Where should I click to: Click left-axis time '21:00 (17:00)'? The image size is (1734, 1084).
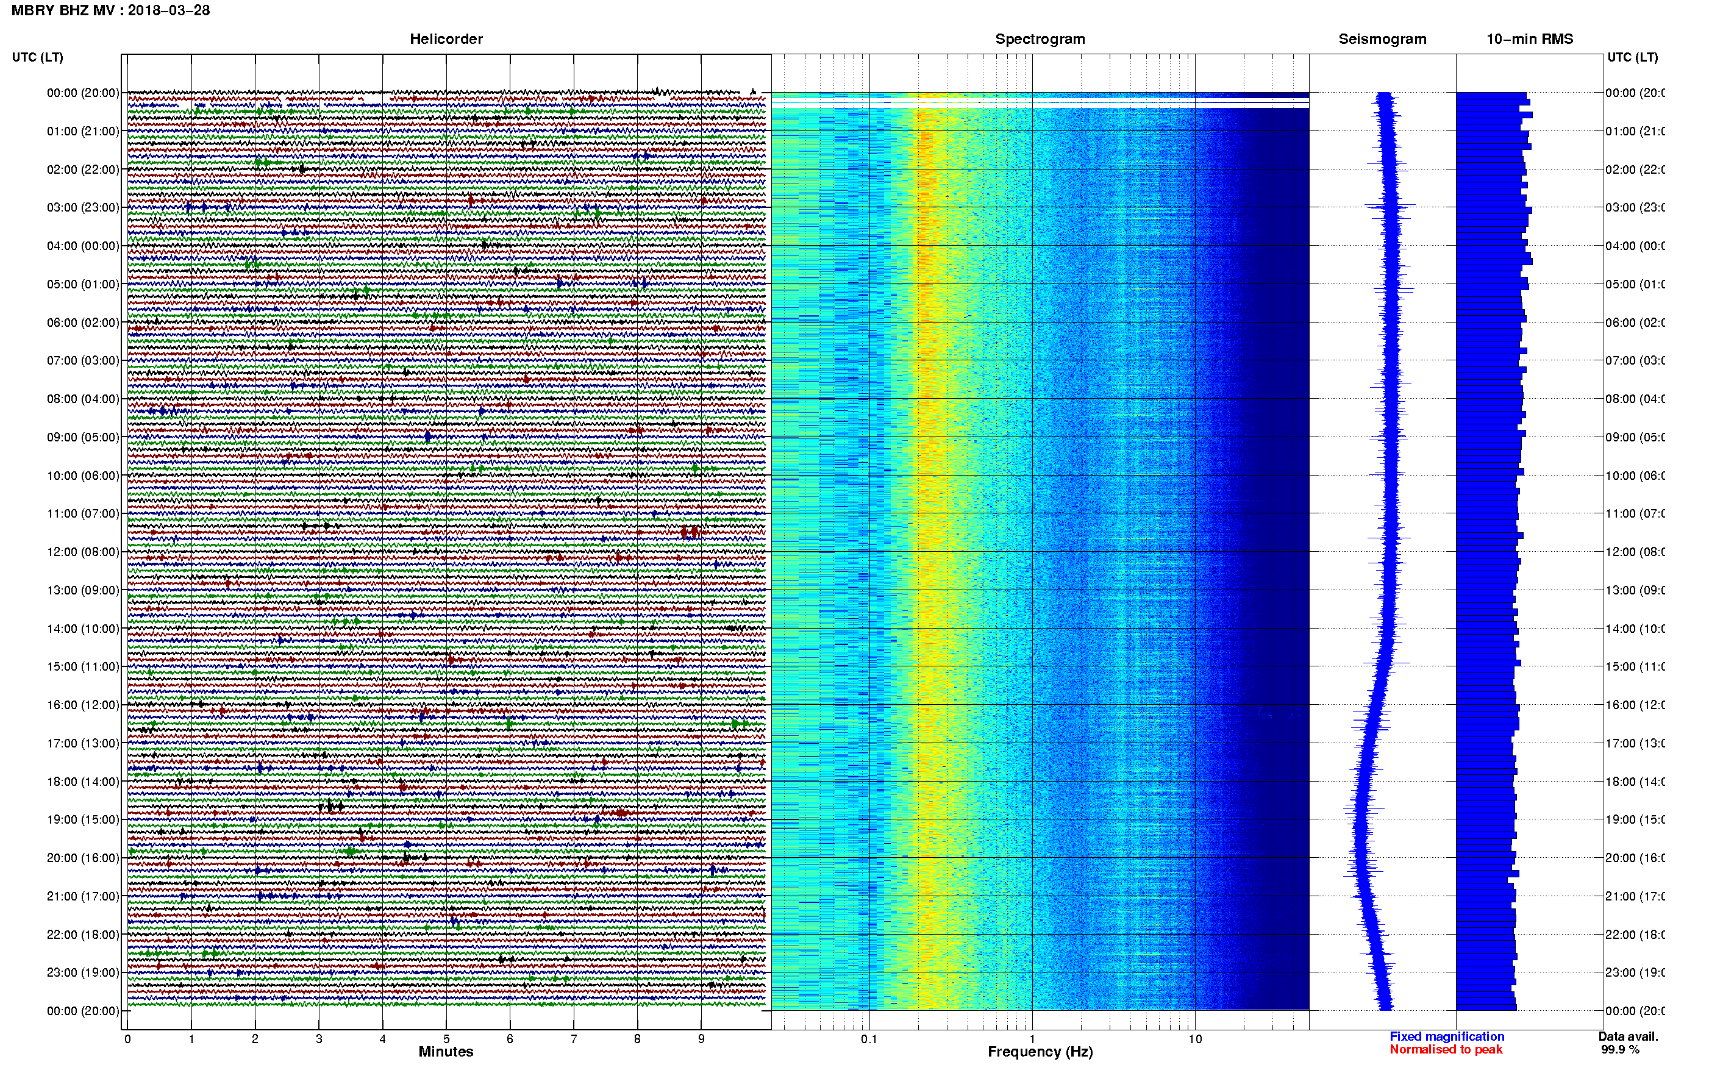click(x=83, y=896)
